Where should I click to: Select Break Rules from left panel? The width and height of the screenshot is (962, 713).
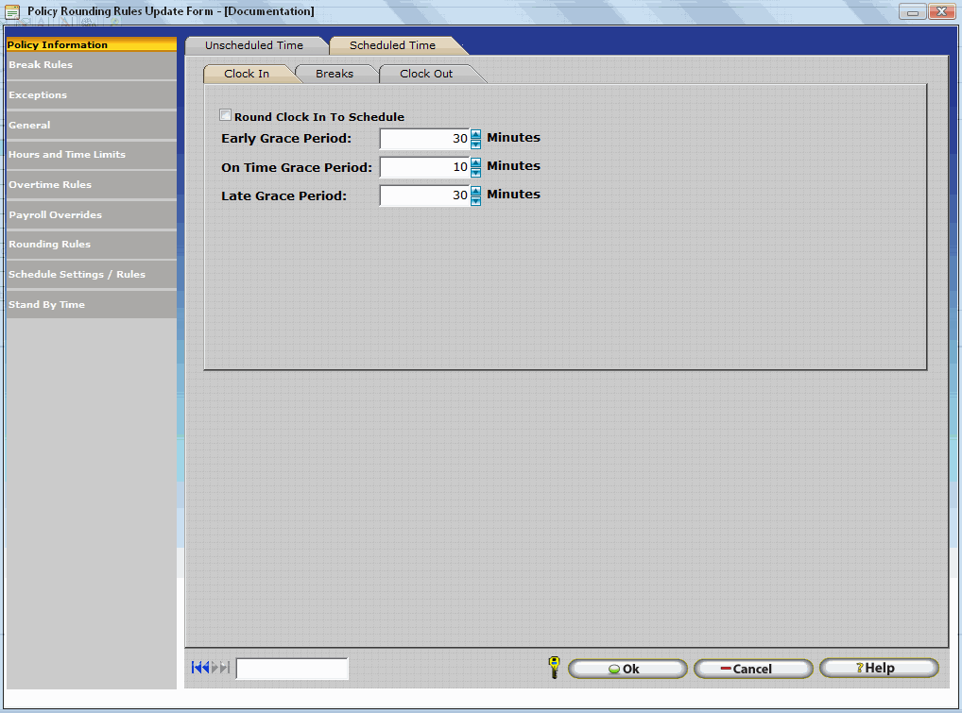click(41, 65)
